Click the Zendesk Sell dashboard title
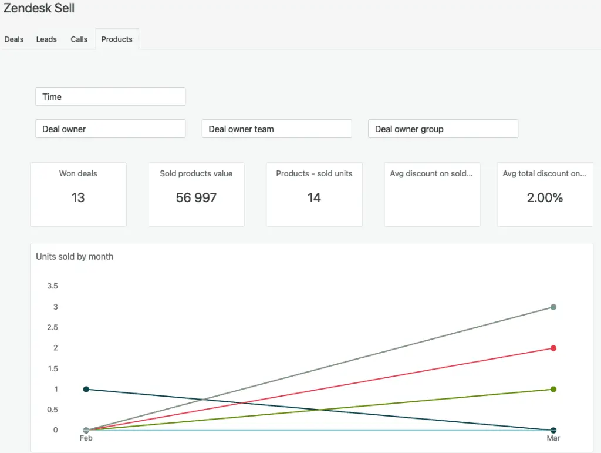 [x=39, y=8]
